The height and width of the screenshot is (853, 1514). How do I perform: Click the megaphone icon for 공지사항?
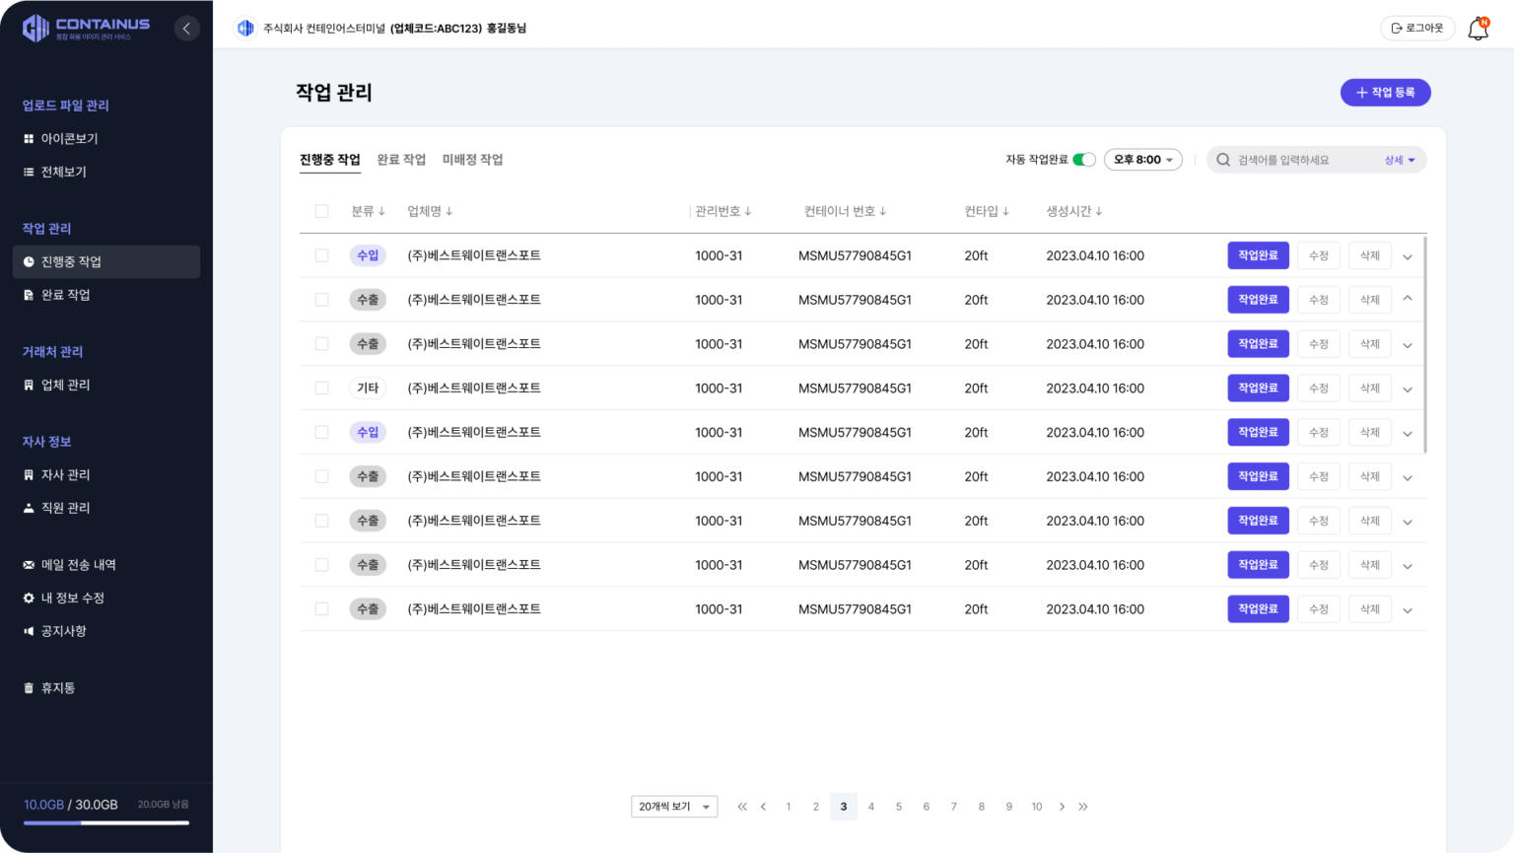click(29, 631)
